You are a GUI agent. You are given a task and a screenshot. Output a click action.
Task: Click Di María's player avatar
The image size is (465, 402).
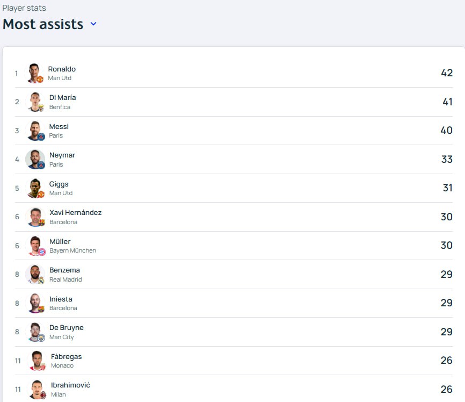(x=35, y=102)
